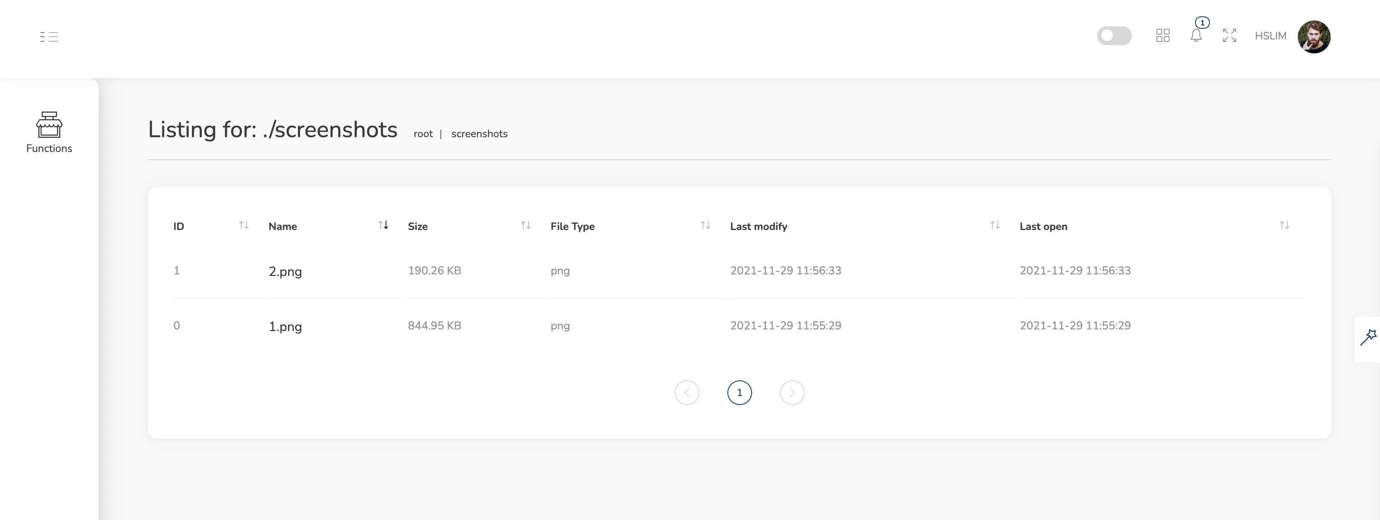Click last modify 2021-11-29 11:56:33 cell

point(785,270)
